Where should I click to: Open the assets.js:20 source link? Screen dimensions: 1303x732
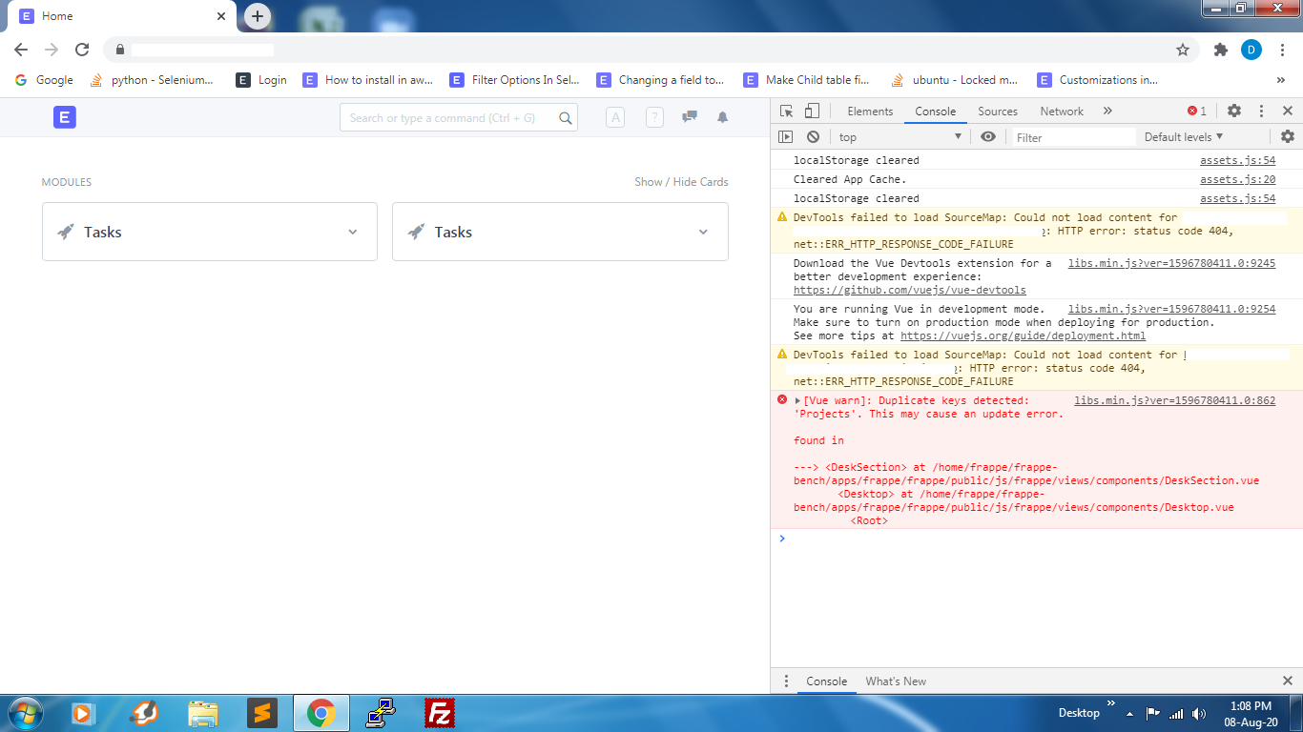click(x=1237, y=179)
